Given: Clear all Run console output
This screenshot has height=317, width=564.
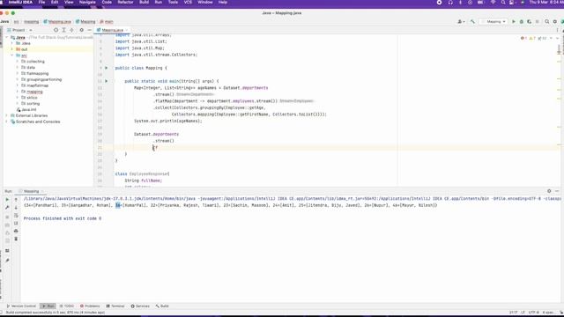Looking at the screenshot, I should click(16, 239).
